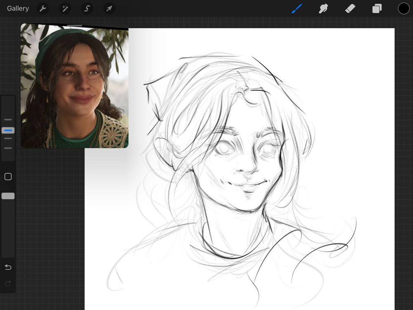Open the Actions wrench menu
The image size is (413, 310).
43,9
